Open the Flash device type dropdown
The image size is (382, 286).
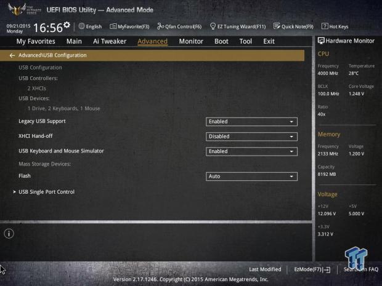[251, 177]
